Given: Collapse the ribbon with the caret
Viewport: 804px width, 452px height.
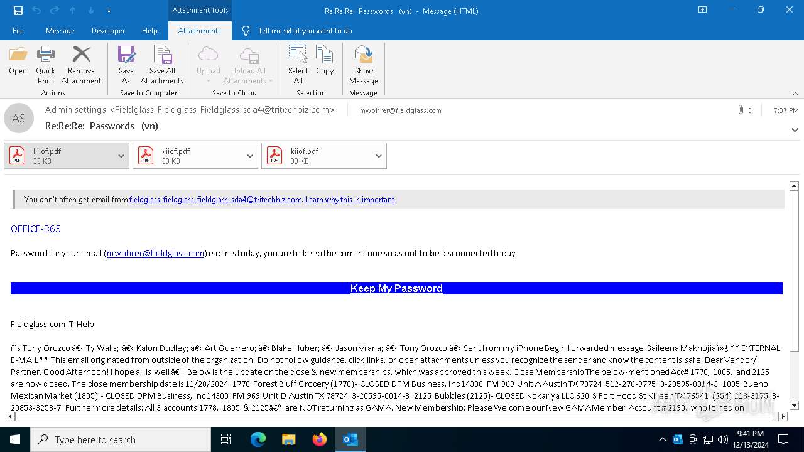Looking at the screenshot, I should (795, 94).
